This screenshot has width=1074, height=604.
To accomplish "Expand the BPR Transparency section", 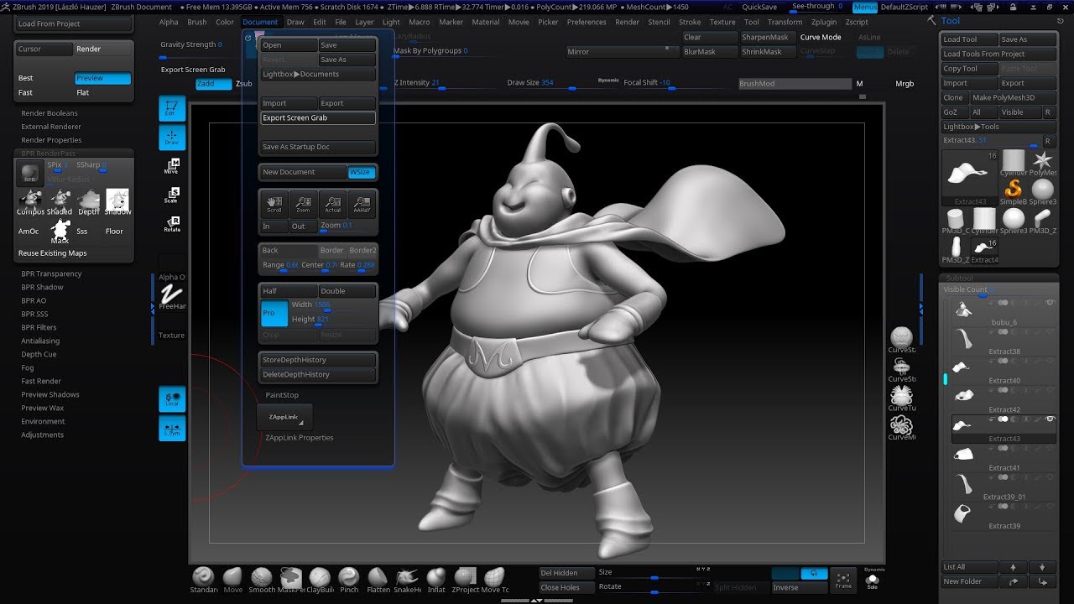I will tap(51, 273).
